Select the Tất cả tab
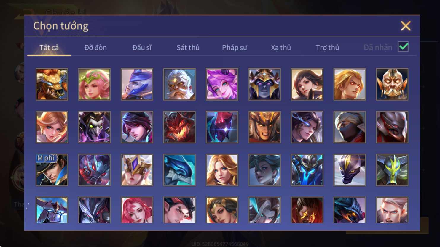The width and height of the screenshot is (440, 247). click(49, 47)
